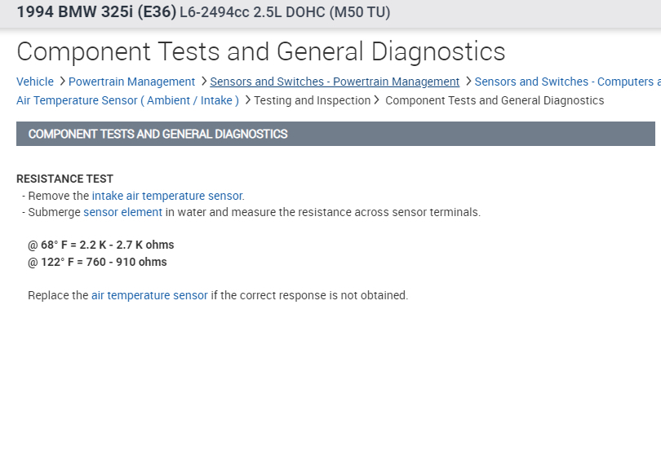Follow the intake air temperature sensor link
The image size is (661, 473).
pos(168,196)
